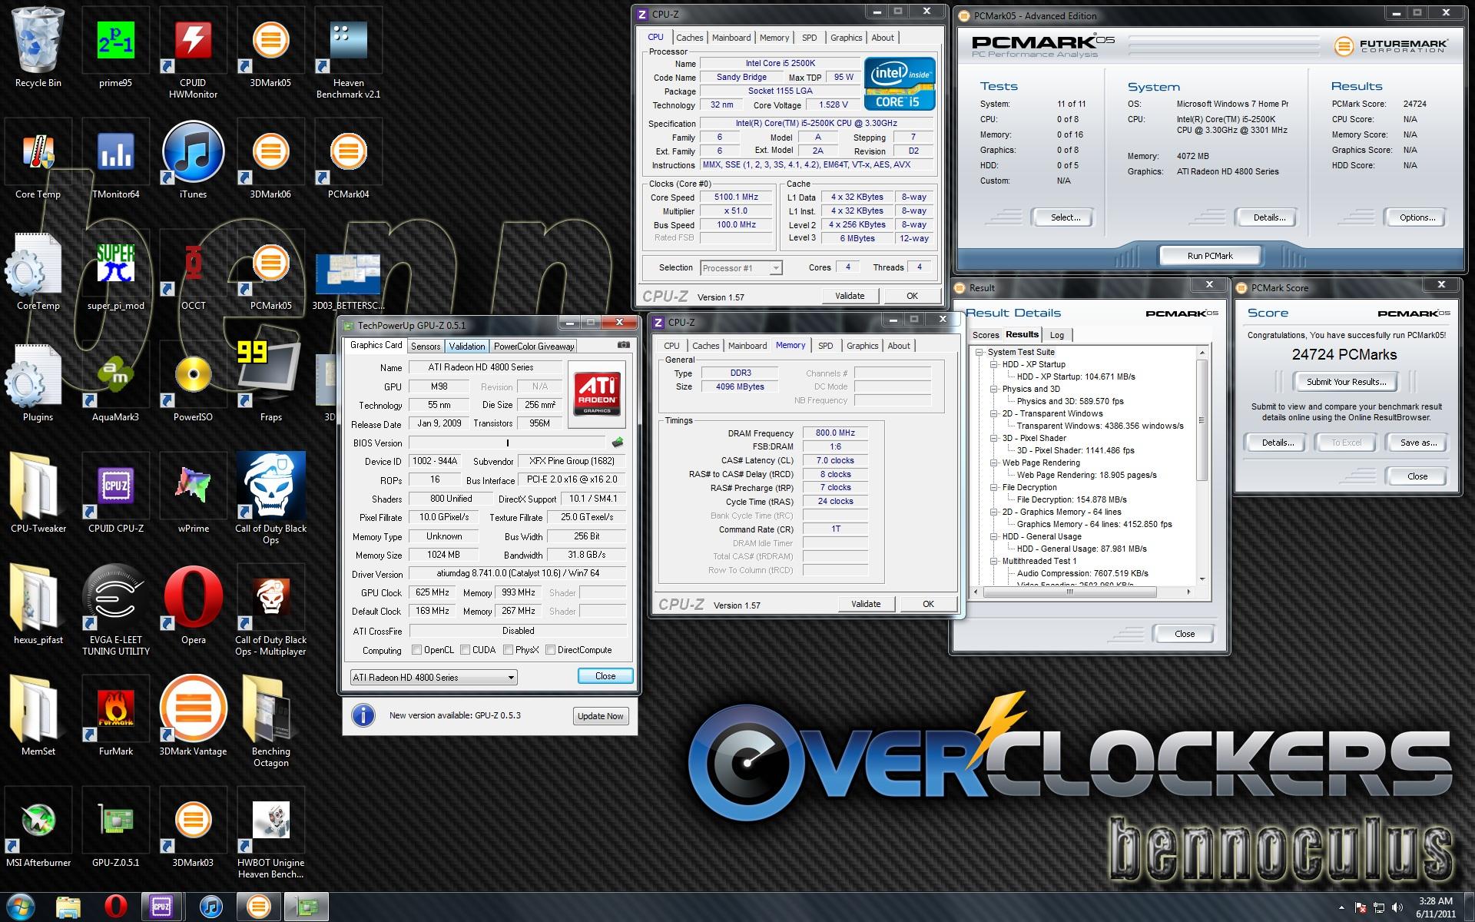Image resolution: width=1475 pixels, height=922 pixels.
Task: Open the Validation tab in GPU-Z
Action: pos(467,347)
